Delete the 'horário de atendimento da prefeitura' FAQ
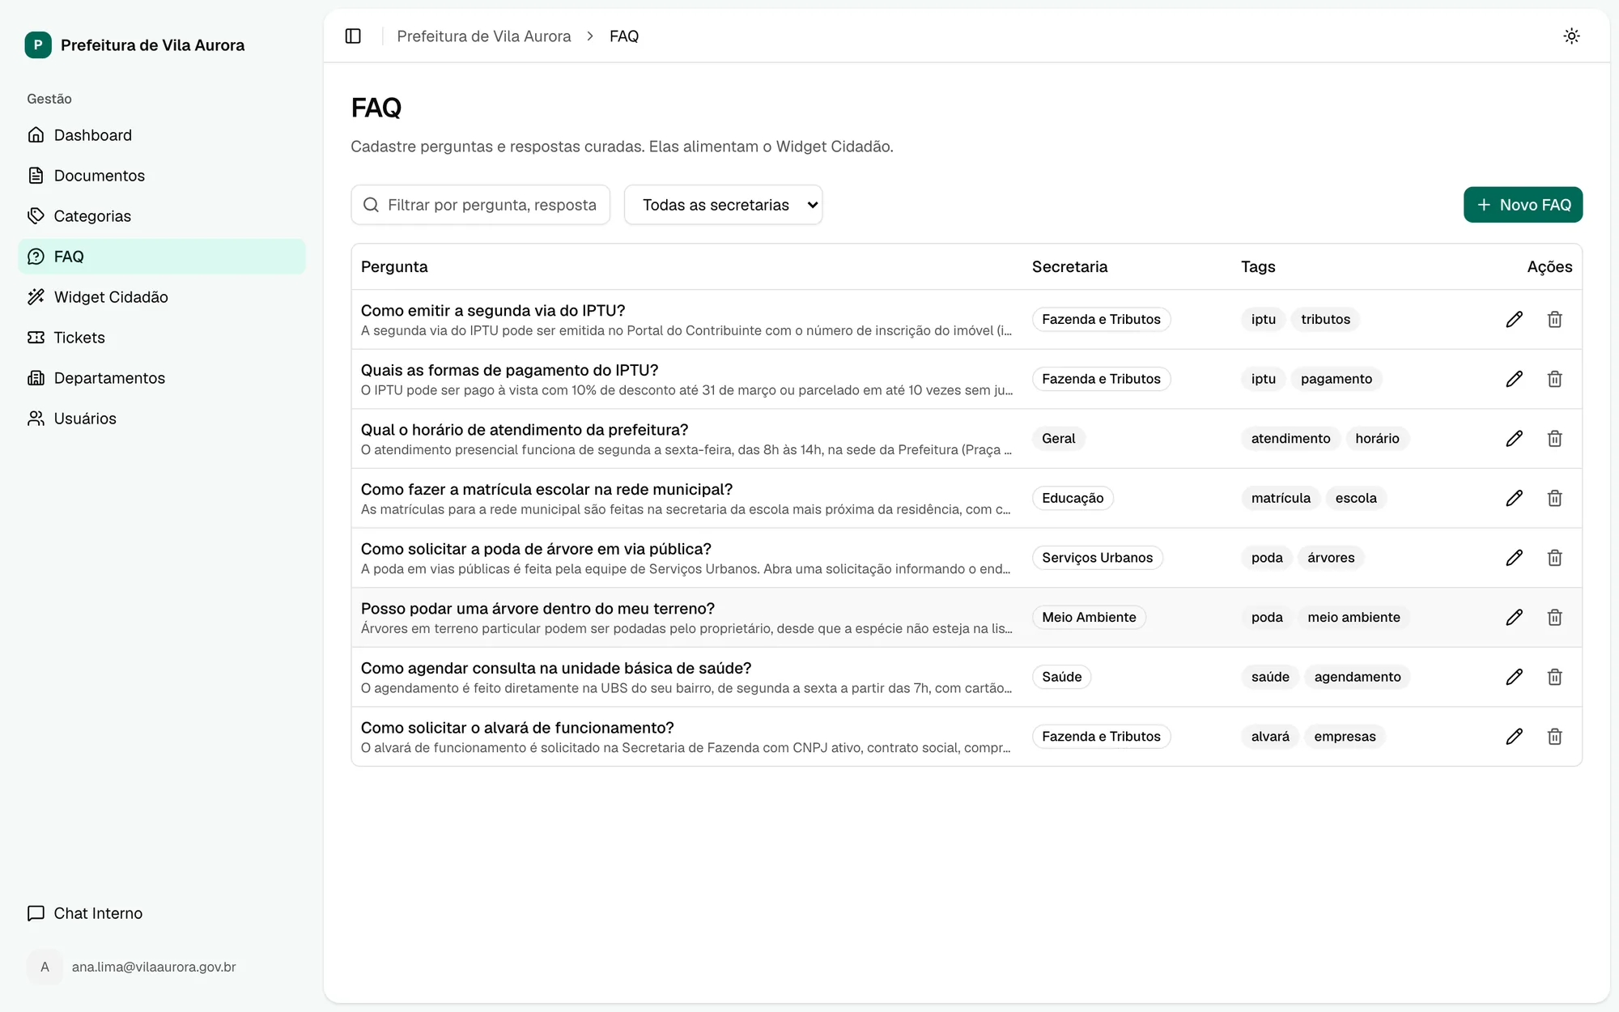 pyautogui.click(x=1554, y=438)
